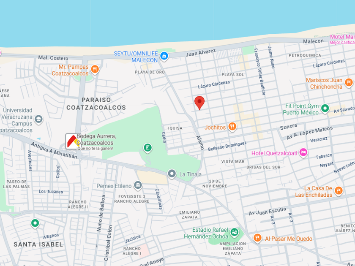Click the Veracruz street label
Screen dimensions: 355x266
tap(319, 140)
